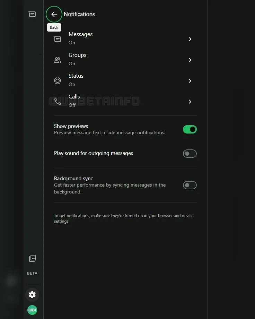Open Settings gear icon
This screenshot has height=319, width=255.
(32, 295)
